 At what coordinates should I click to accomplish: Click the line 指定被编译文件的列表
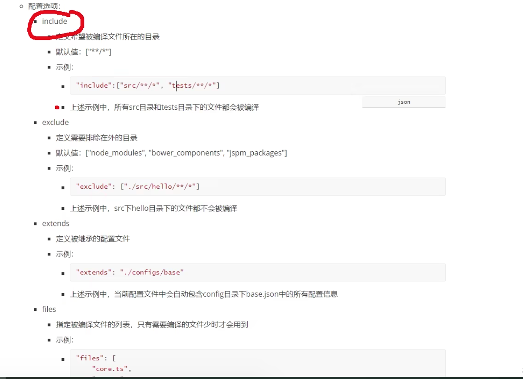[152, 325]
